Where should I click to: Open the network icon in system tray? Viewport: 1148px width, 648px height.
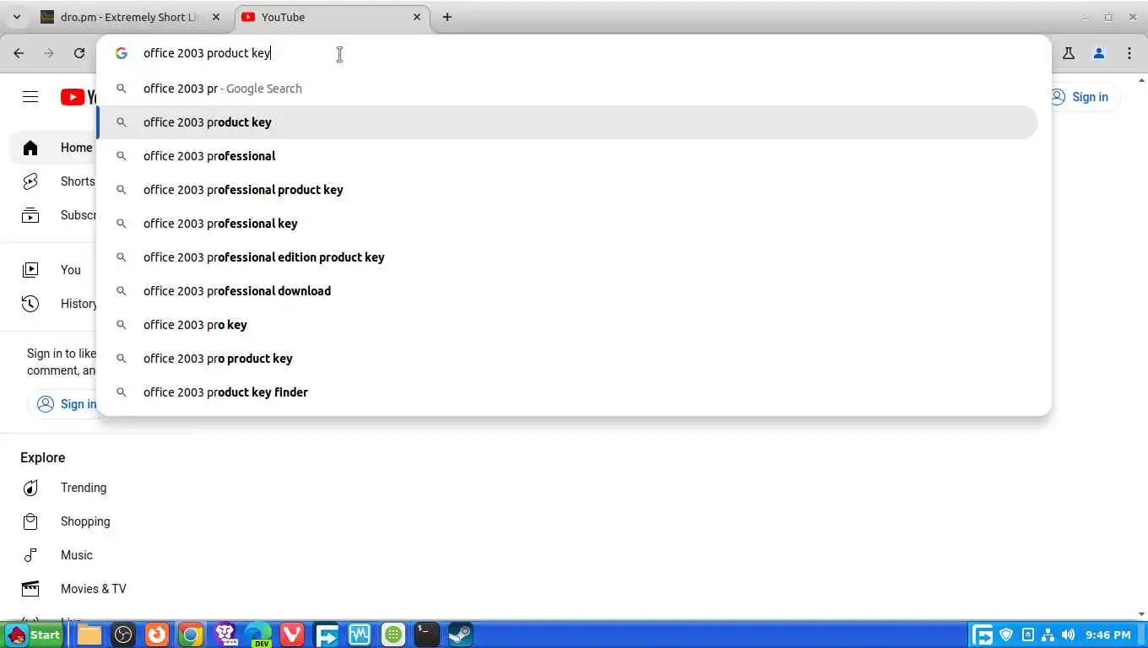click(1048, 634)
